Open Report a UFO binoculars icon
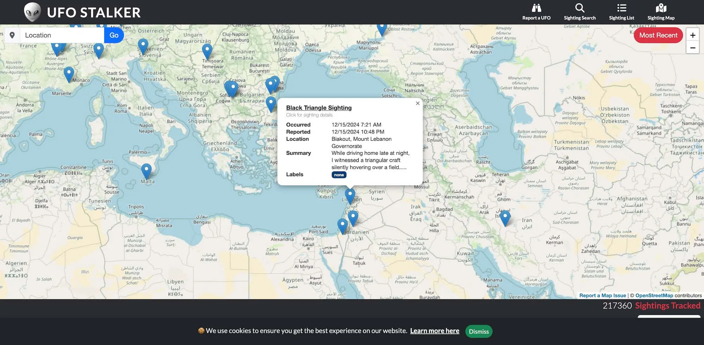Screen dimensions: 704x345 coord(536,8)
